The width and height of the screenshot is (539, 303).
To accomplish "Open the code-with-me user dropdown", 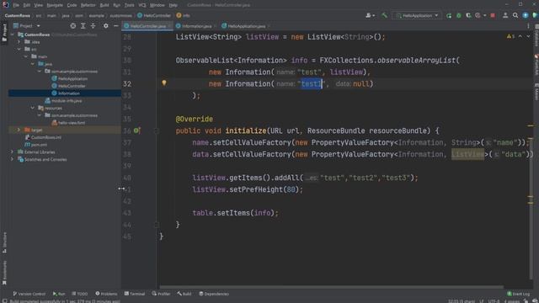I will point(371,15).
